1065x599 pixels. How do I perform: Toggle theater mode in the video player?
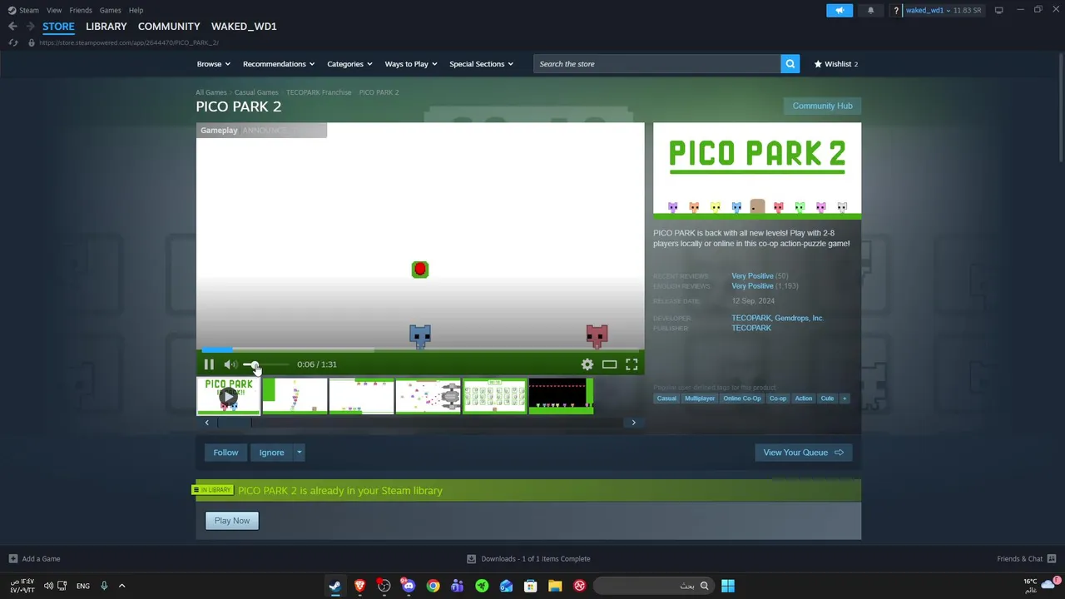(x=610, y=364)
